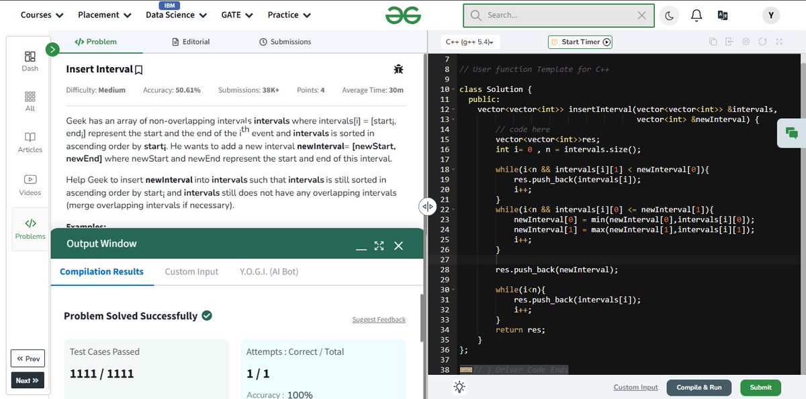Image resolution: width=806 pixels, height=399 pixels.
Task: Switch to the Submissions tab
Action: pos(285,42)
